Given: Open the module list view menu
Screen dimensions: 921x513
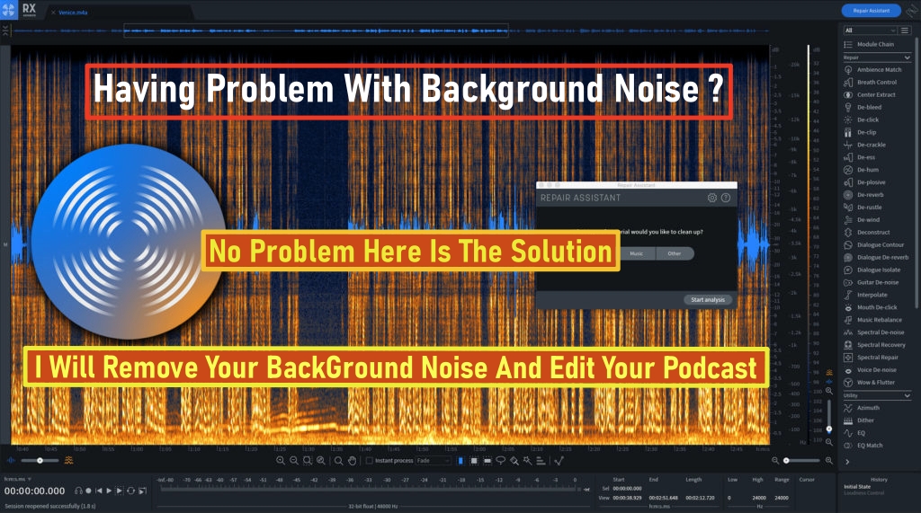Looking at the screenshot, I should [905, 30].
